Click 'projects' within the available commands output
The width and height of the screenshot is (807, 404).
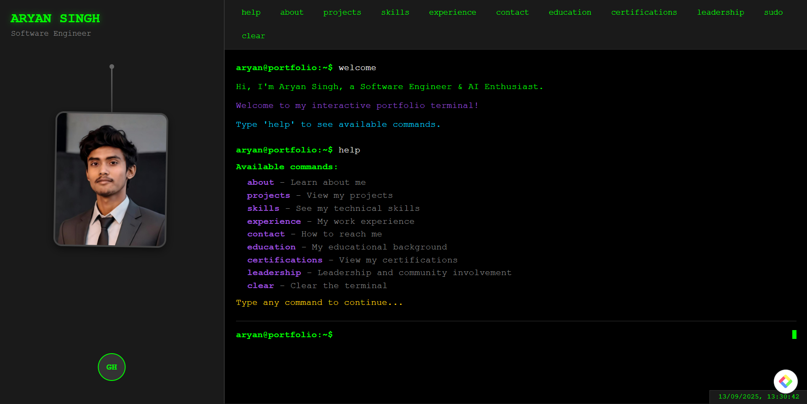click(268, 195)
